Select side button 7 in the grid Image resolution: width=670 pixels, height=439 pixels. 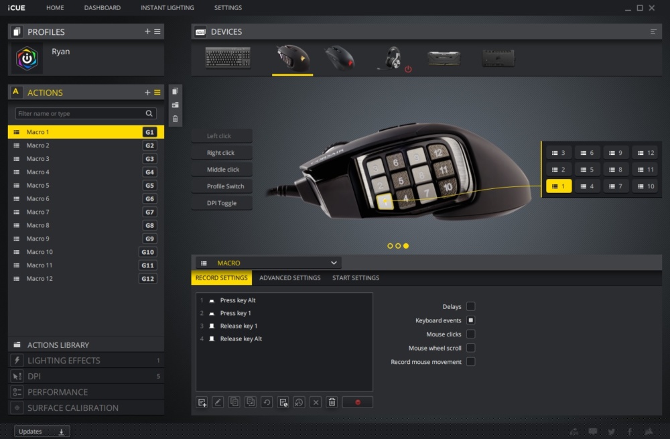(616, 186)
